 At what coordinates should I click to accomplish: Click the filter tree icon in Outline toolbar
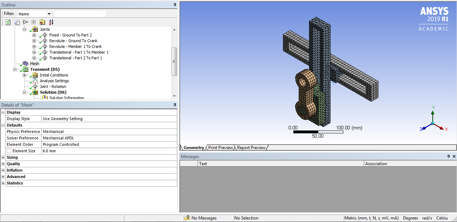tap(25, 22)
